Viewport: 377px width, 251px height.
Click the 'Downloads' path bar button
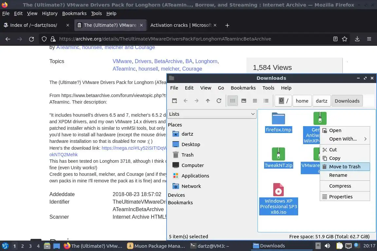coord(347,101)
